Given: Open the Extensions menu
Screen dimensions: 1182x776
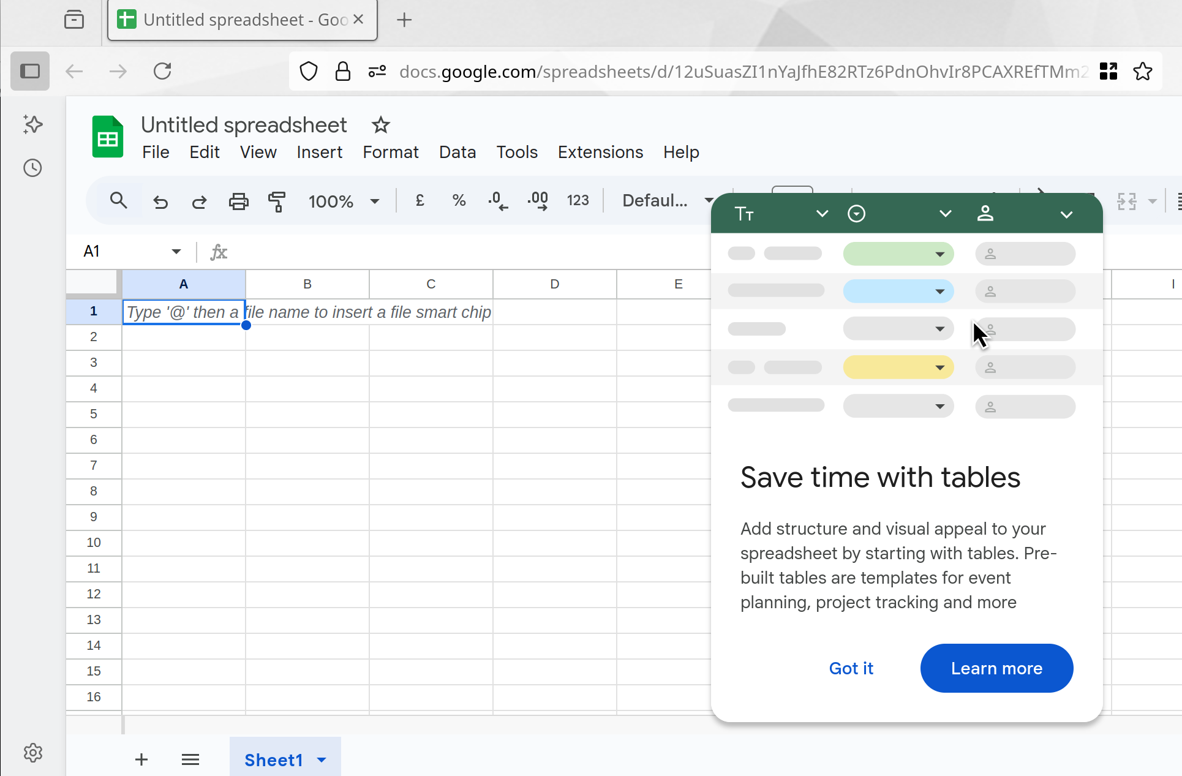Looking at the screenshot, I should tap(600, 152).
